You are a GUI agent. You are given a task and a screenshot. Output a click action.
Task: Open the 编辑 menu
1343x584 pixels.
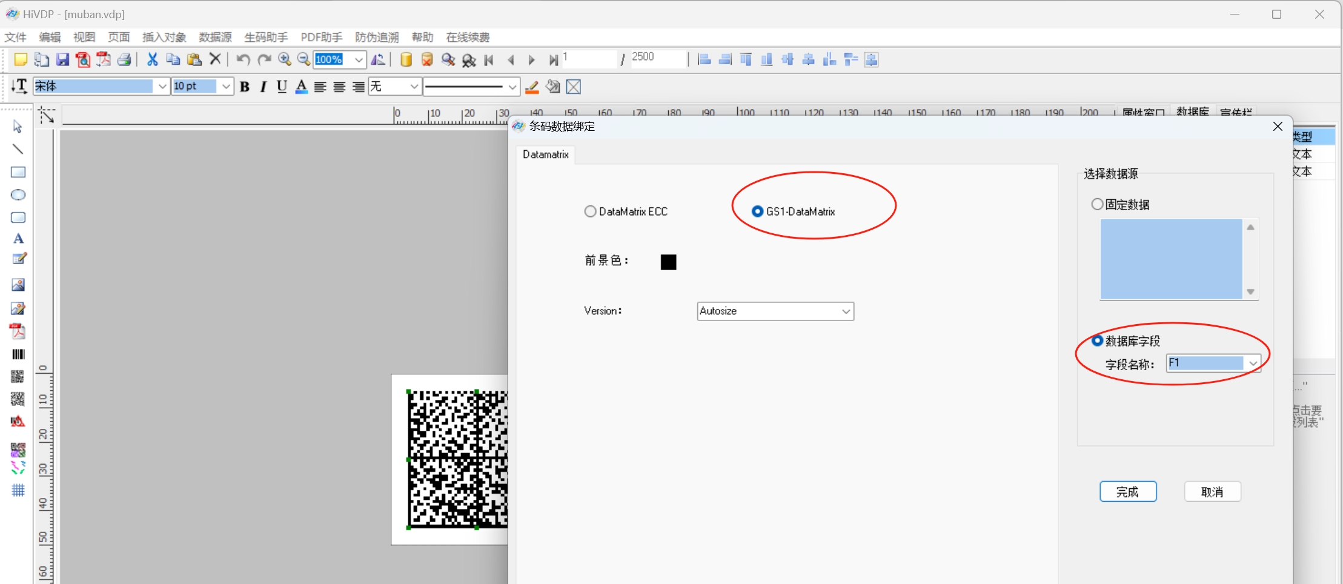(x=50, y=37)
